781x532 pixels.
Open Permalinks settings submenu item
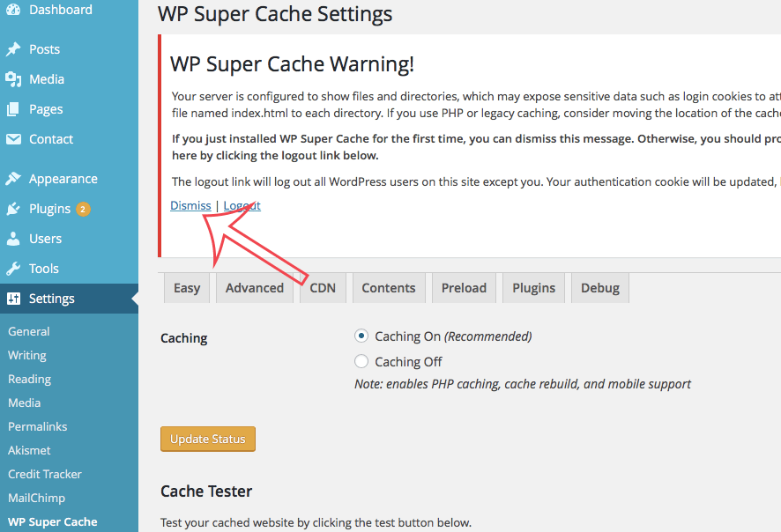pos(37,426)
